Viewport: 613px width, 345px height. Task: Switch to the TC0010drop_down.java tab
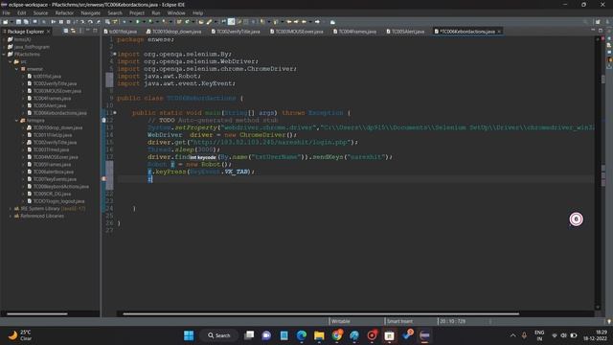[173, 32]
